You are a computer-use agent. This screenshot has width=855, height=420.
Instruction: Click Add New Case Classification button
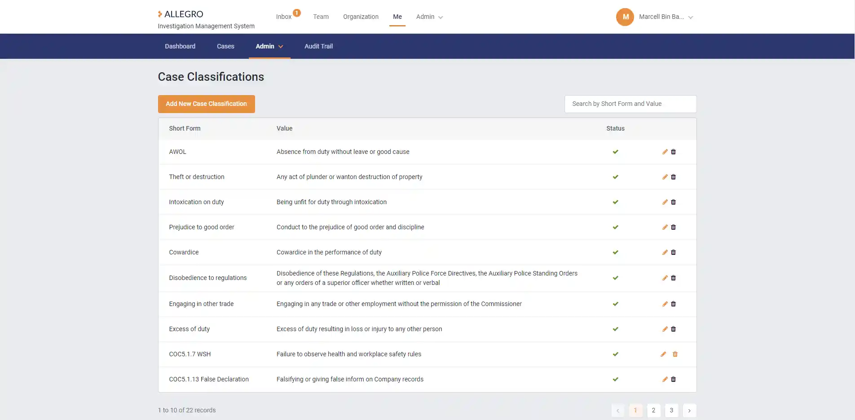coord(207,104)
